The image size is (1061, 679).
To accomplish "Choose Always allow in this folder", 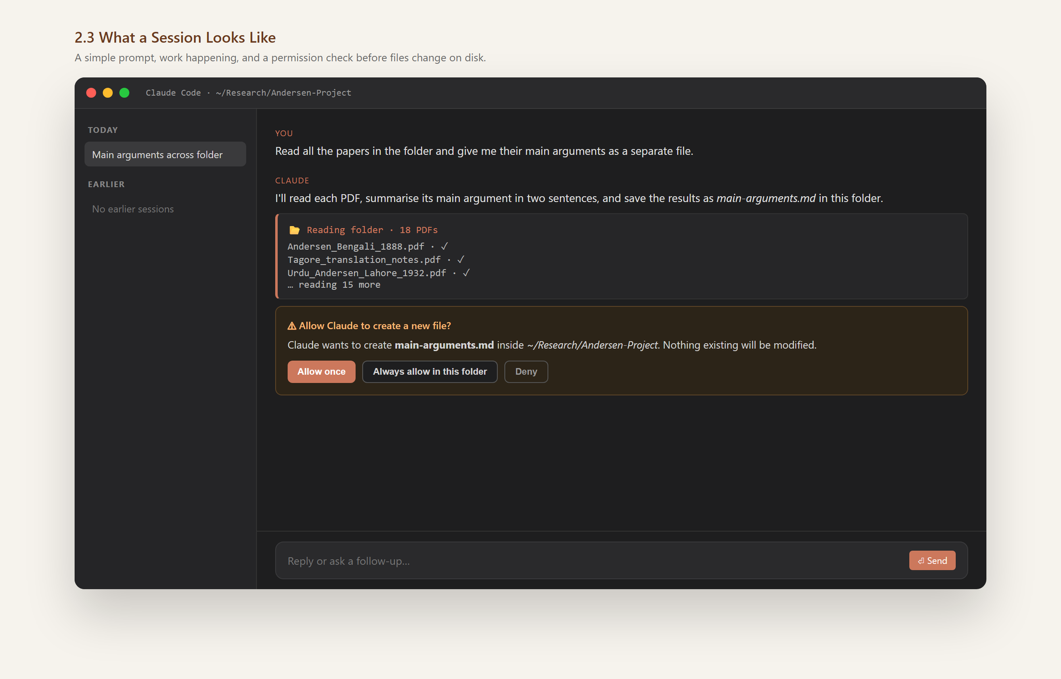I will [430, 372].
